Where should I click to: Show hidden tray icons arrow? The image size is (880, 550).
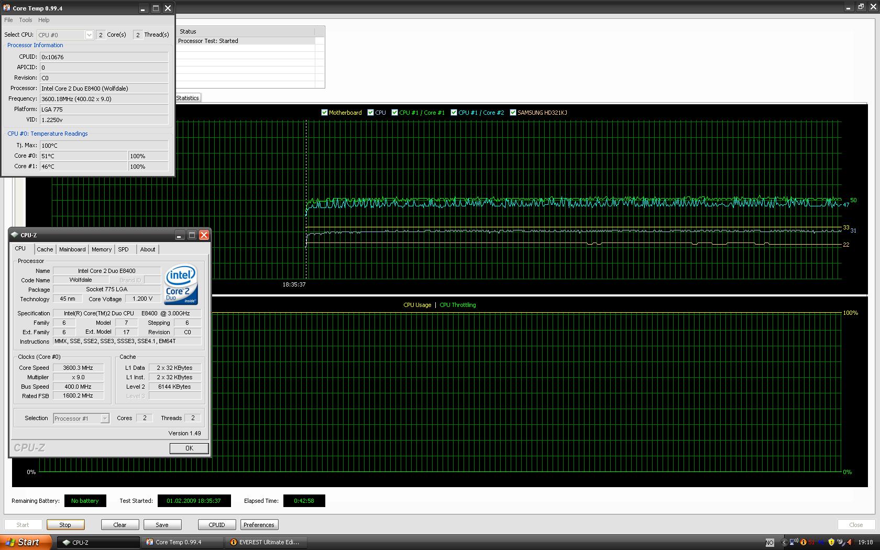[784, 543]
